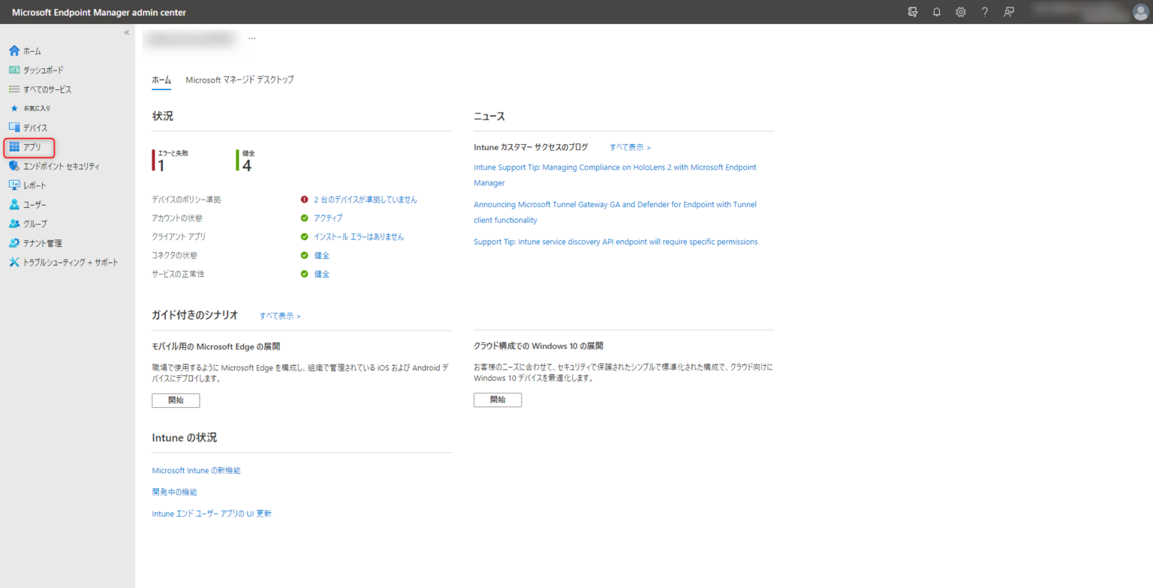The image size is (1153, 588).
Task: Click the notifications bell icon
Action: coord(936,12)
